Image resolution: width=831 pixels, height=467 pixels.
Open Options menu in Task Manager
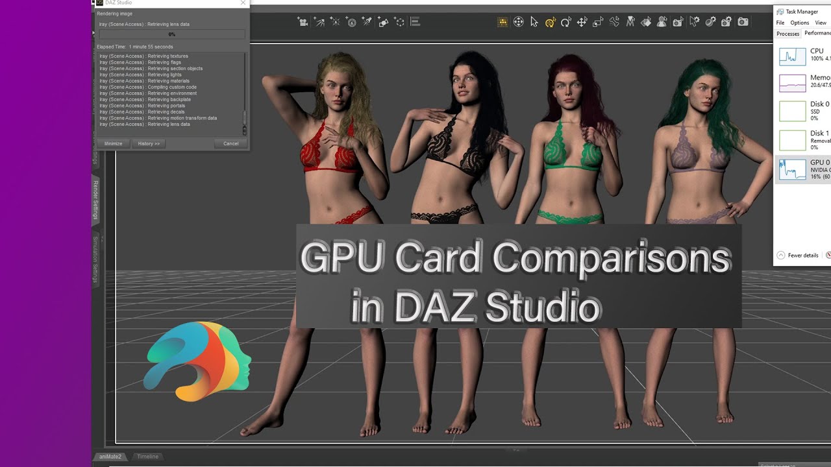(x=799, y=23)
